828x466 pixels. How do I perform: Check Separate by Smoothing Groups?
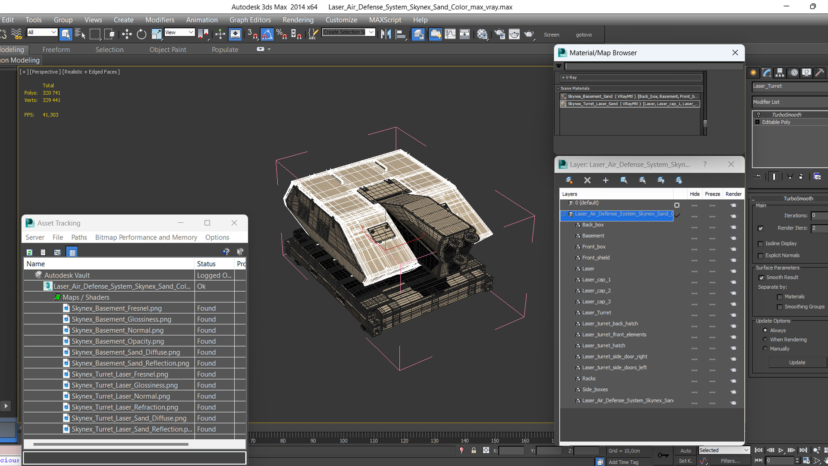pyautogui.click(x=780, y=307)
